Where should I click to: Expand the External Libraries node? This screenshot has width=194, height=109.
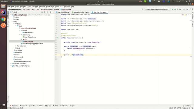[10, 64]
